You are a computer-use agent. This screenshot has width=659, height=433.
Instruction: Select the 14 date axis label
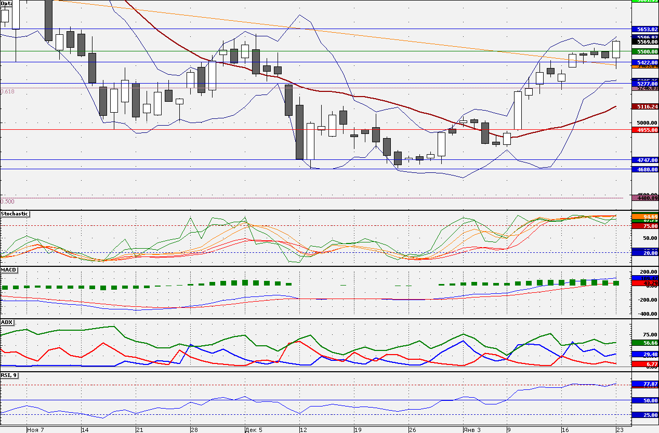[85, 430]
